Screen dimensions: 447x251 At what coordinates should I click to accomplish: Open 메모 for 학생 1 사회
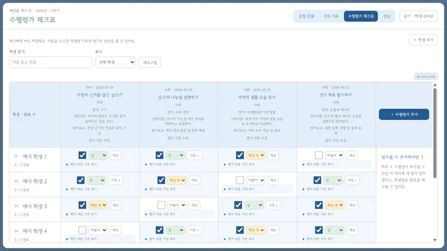(273, 156)
